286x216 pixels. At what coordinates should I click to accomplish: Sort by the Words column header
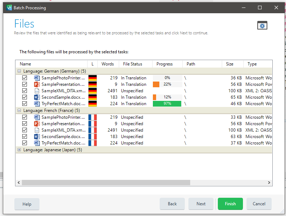pyautogui.click(x=107, y=64)
